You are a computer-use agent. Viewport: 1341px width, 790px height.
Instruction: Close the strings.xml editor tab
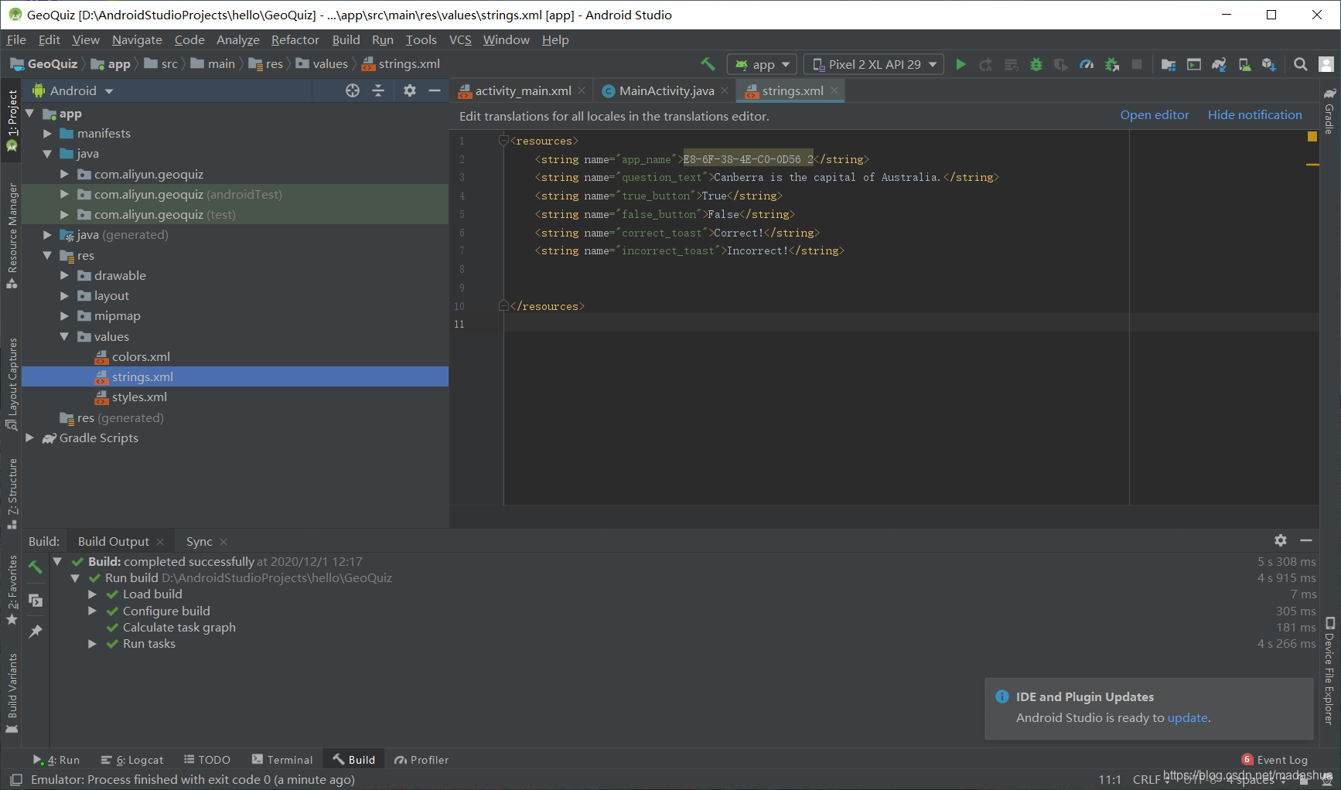point(834,90)
